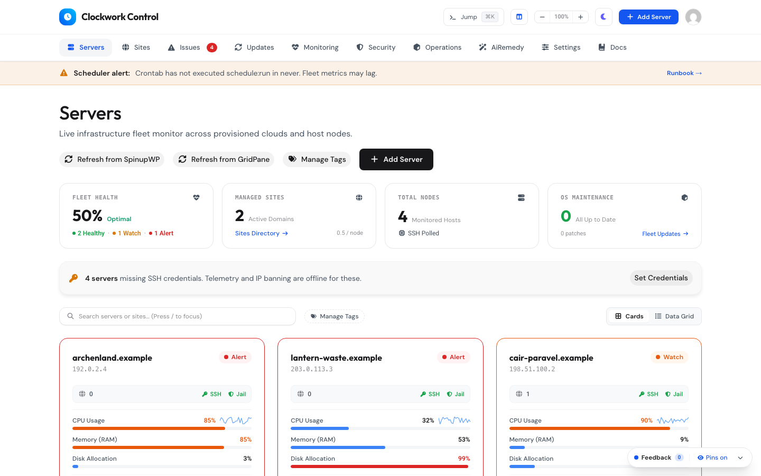
Task: Click the Clockwork Control clock logo
Action: point(68,17)
